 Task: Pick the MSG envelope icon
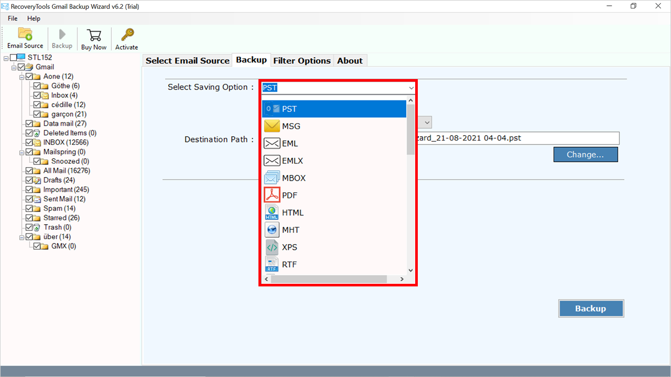point(272,126)
